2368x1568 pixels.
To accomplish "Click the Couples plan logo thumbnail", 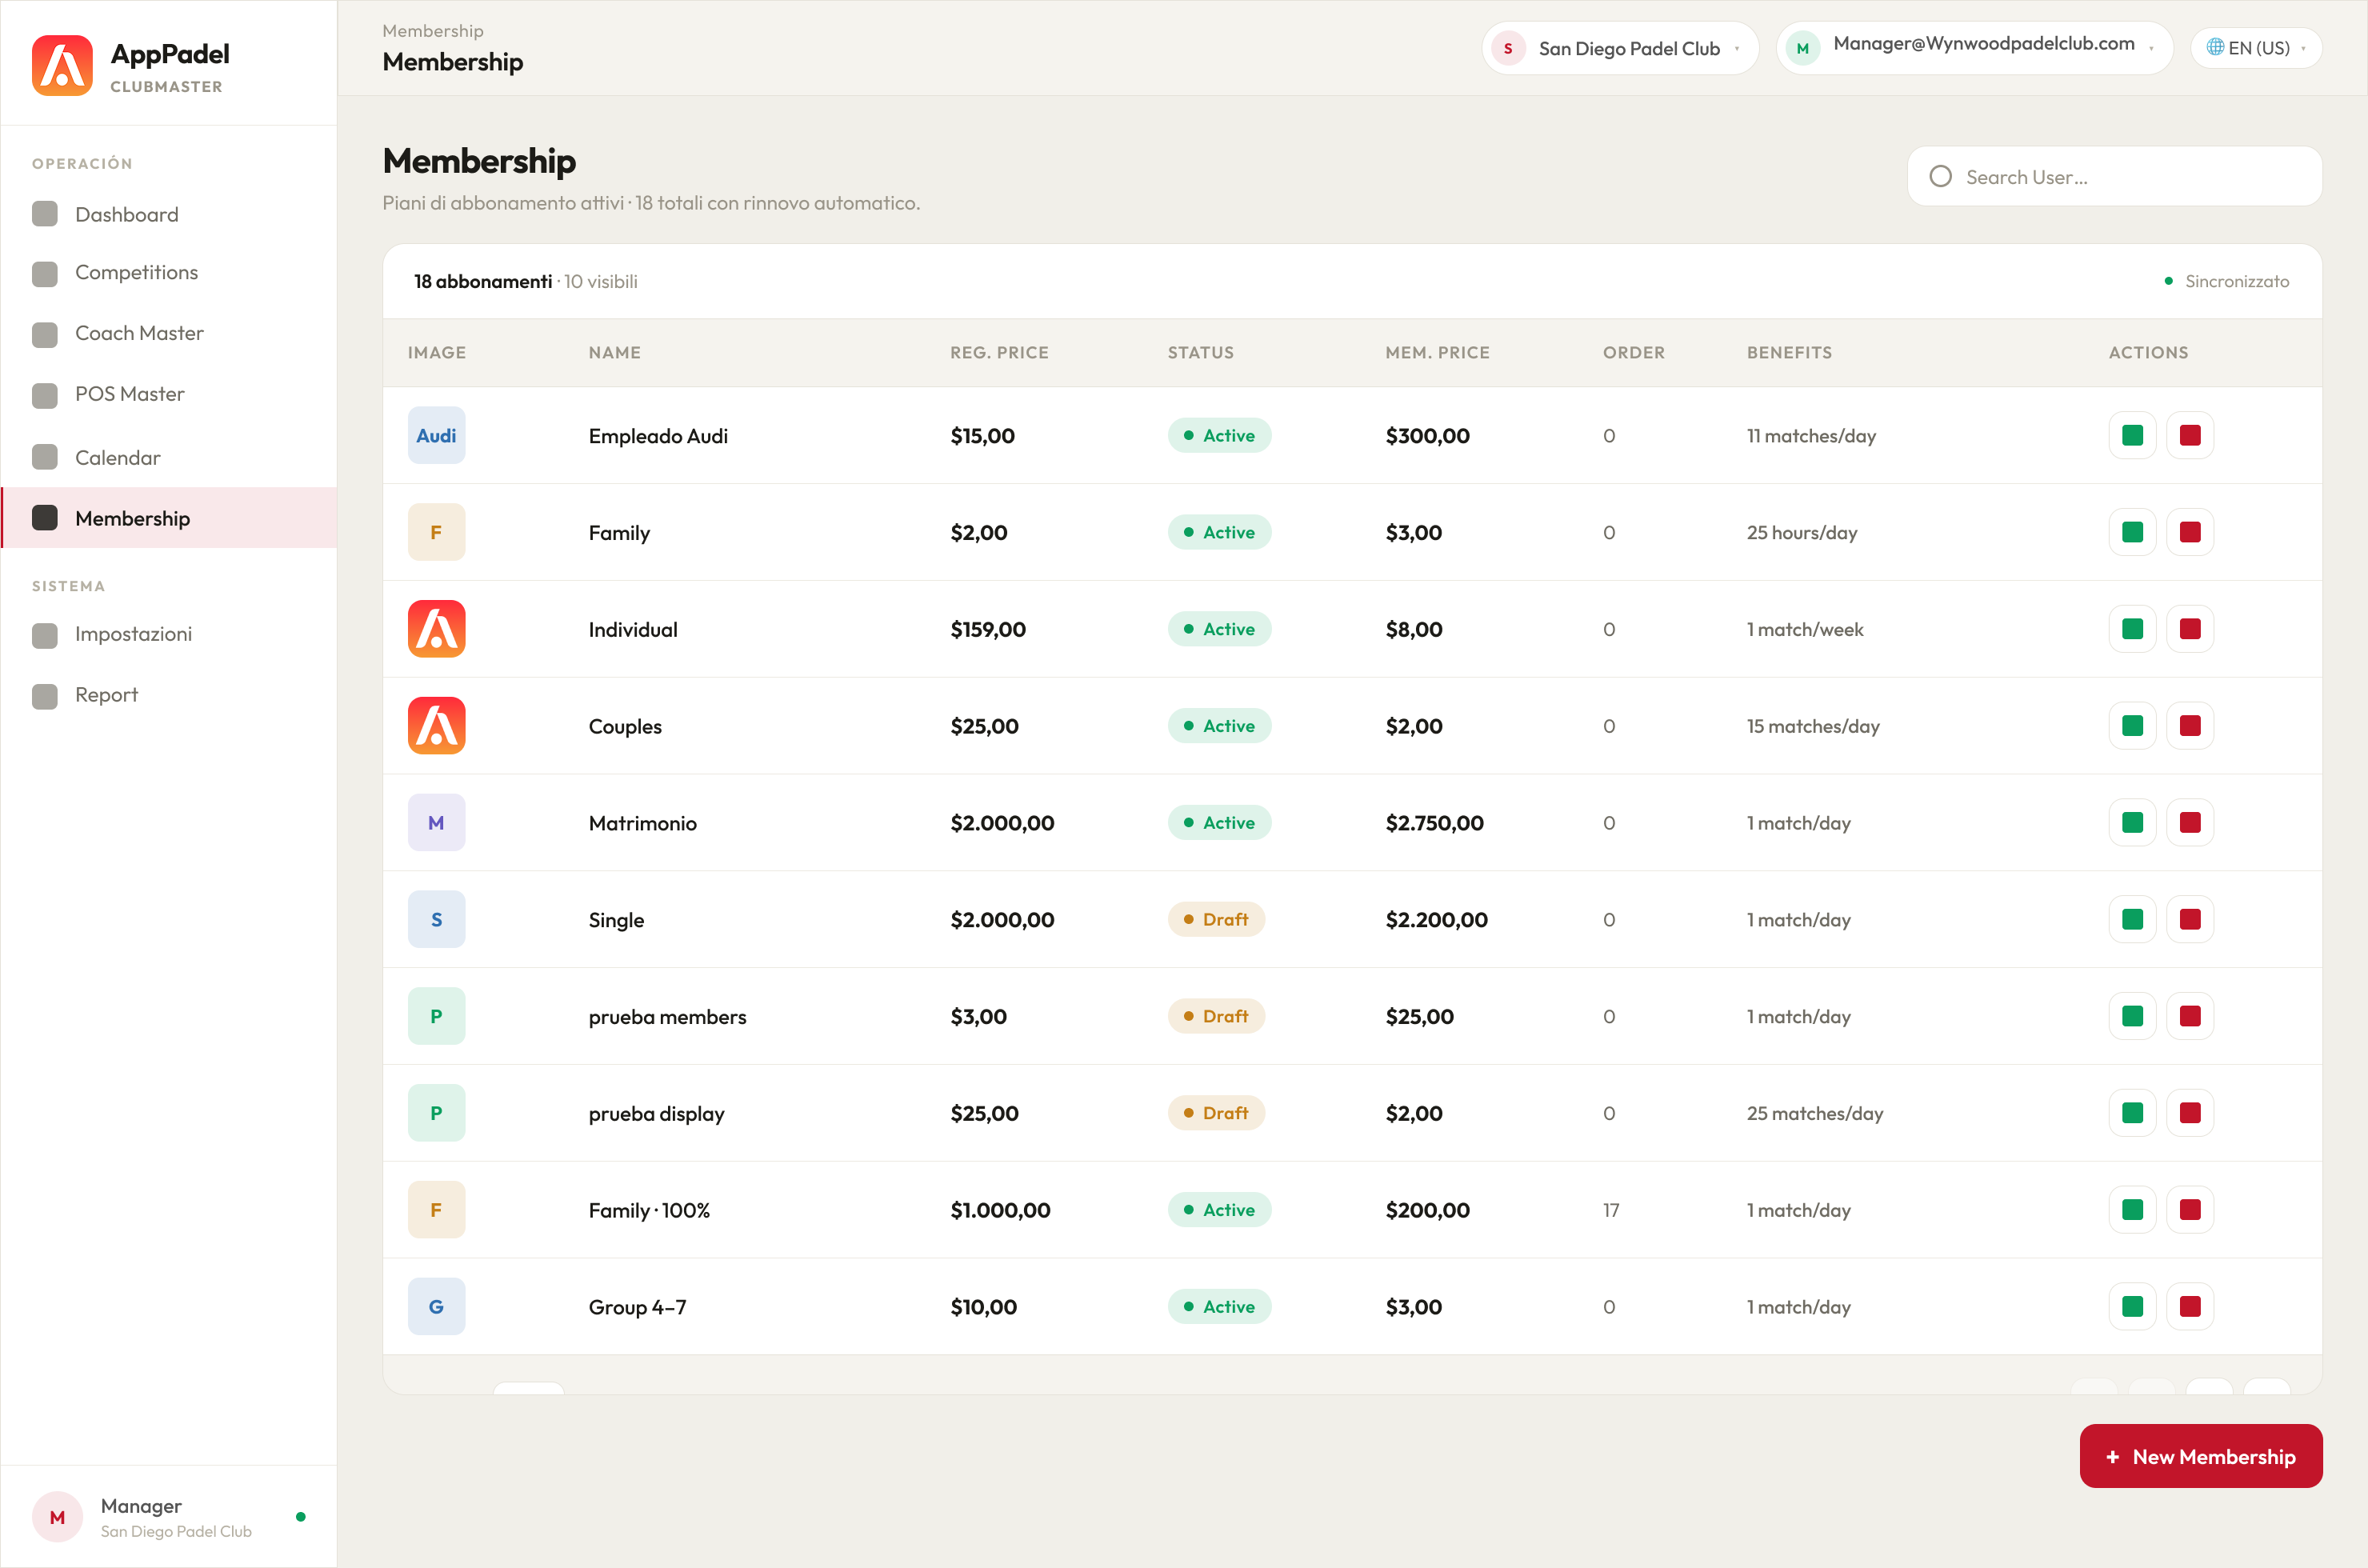I will (436, 726).
